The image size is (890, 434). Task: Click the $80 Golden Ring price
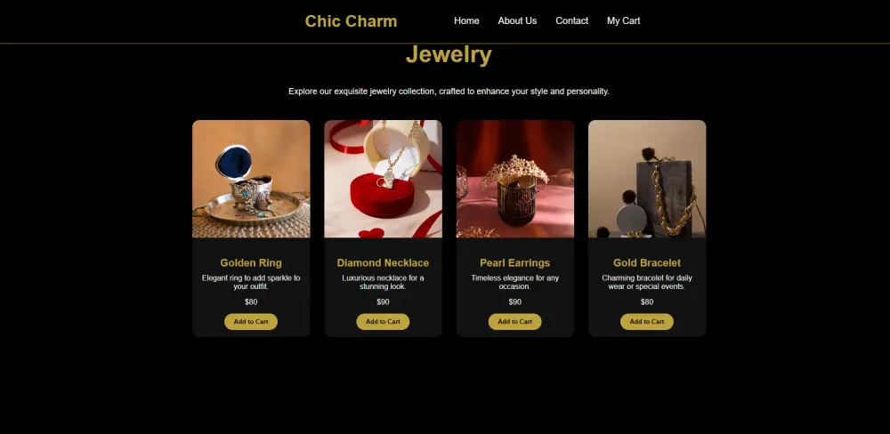coord(251,301)
